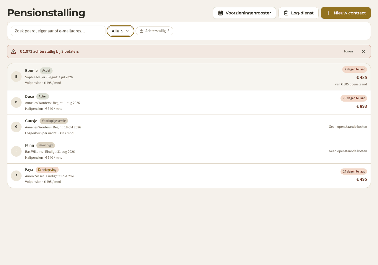Click the € 495 overdue amount for Faya
The image size is (378, 265).
(362, 179)
